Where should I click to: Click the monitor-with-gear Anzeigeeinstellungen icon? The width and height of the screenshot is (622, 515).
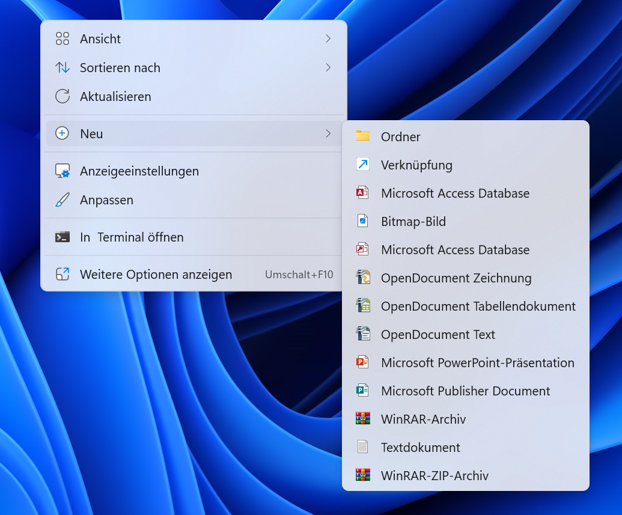[x=63, y=171]
